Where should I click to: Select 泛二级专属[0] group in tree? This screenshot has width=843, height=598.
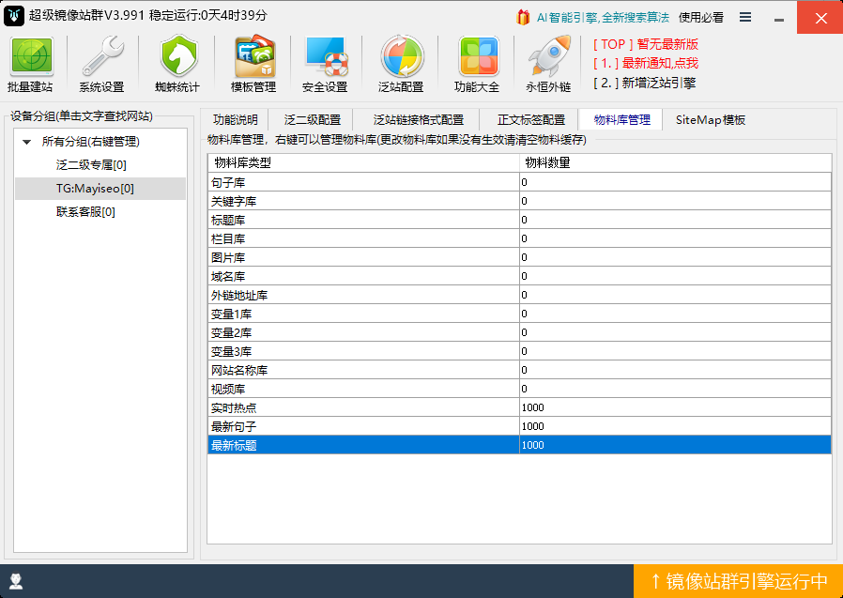tap(91, 165)
